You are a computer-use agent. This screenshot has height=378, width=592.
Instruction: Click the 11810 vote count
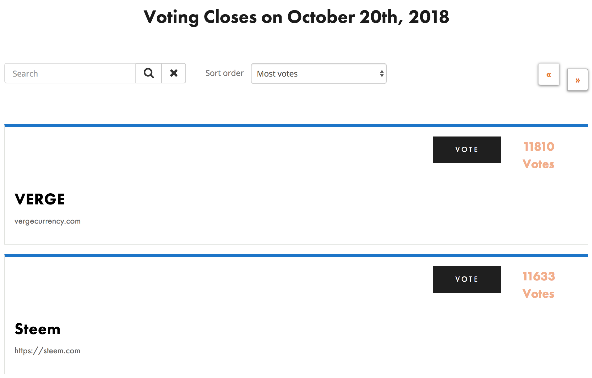click(539, 147)
